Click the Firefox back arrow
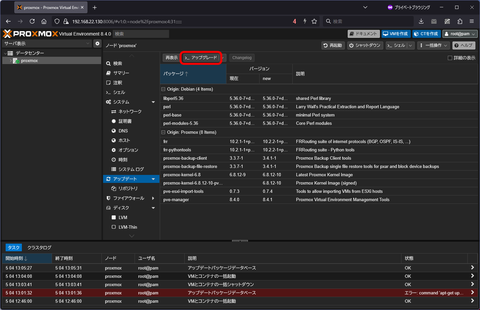480x310 pixels. coord(8,21)
